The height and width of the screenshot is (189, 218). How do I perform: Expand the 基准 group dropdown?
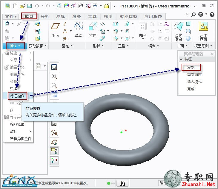tap(67, 46)
